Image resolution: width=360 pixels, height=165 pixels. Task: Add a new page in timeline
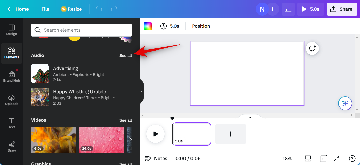tap(231, 134)
